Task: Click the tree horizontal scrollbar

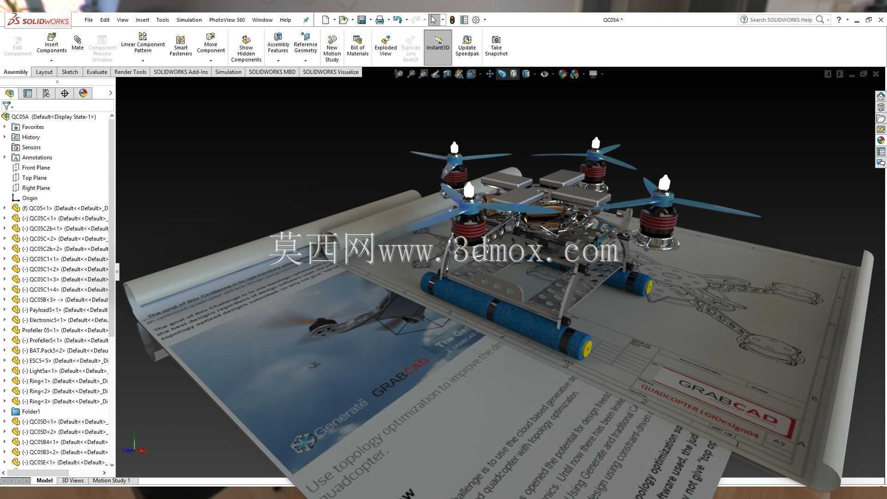Action: point(37,473)
